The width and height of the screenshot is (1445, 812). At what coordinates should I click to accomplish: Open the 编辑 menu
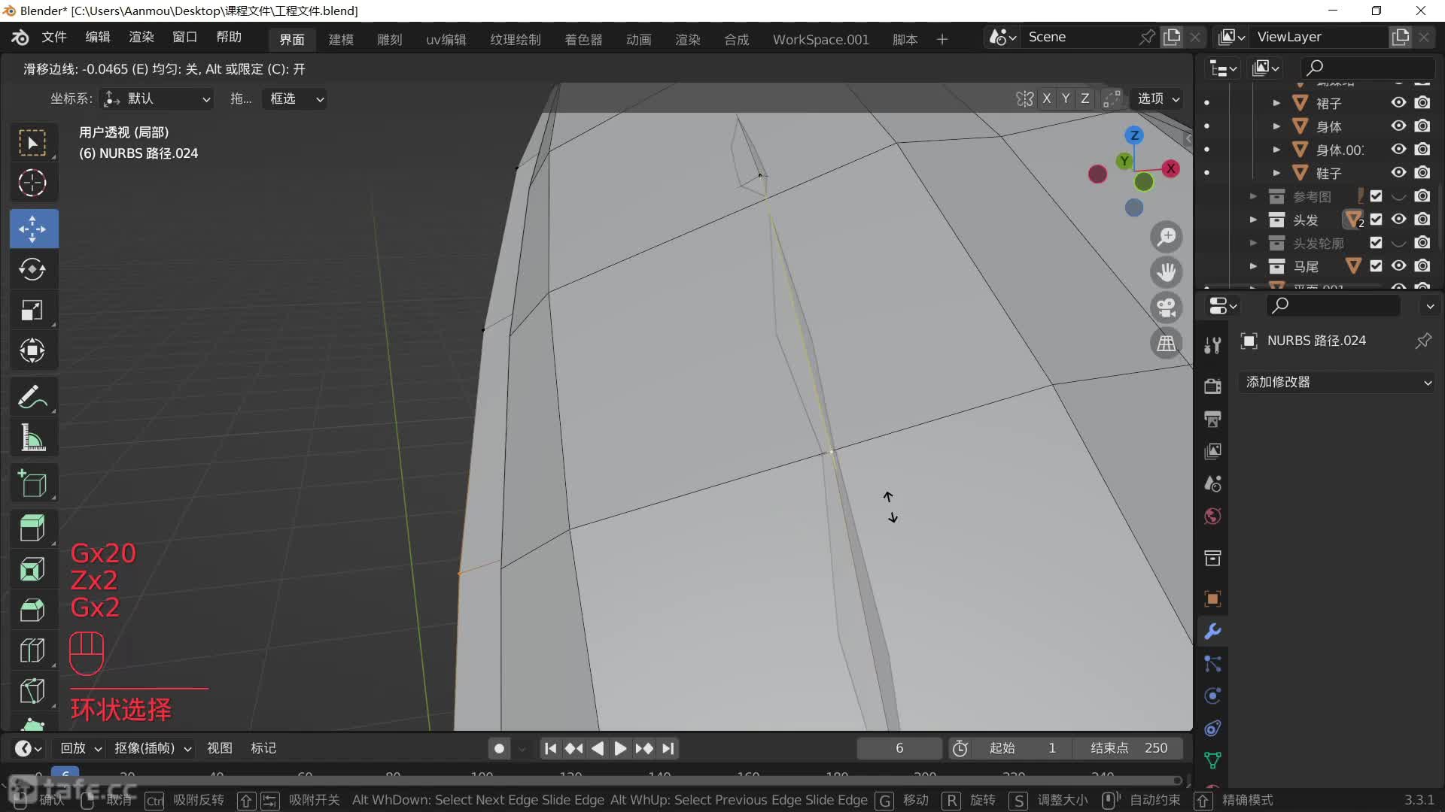[98, 37]
